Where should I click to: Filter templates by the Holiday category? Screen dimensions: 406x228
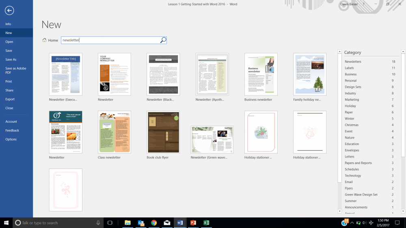click(x=350, y=106)
